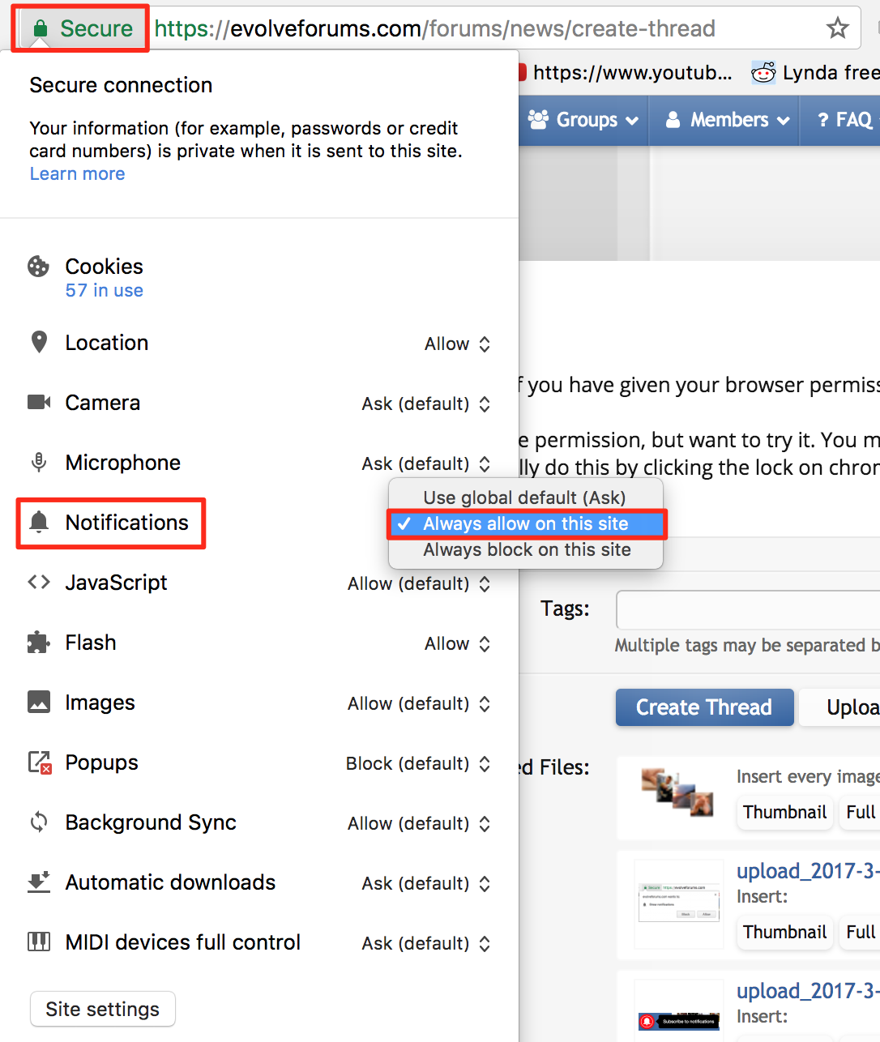Expand the Camera permission dropdown
This screenshot has width=880, height=1042.
click(x=426, y=404)
